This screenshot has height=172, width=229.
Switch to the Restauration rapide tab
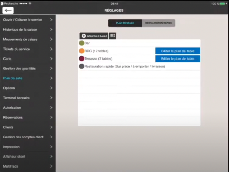tap(159, 23)
